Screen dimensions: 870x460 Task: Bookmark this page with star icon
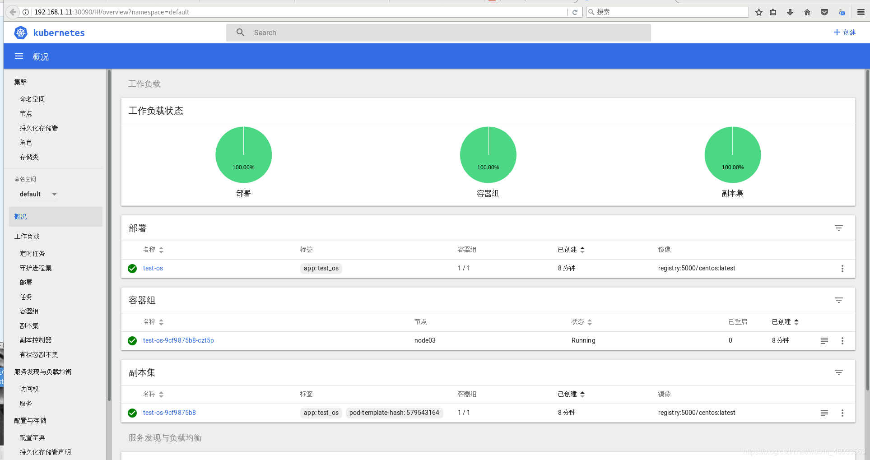tap(759, 12)
